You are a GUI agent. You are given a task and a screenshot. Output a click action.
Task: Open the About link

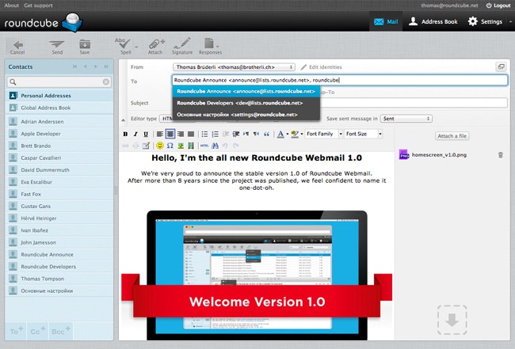click(12, 6)
